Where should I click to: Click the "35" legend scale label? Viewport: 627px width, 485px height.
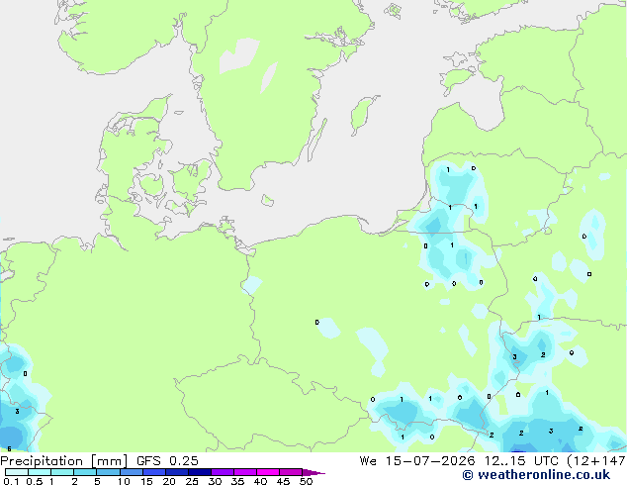[237, 481]
